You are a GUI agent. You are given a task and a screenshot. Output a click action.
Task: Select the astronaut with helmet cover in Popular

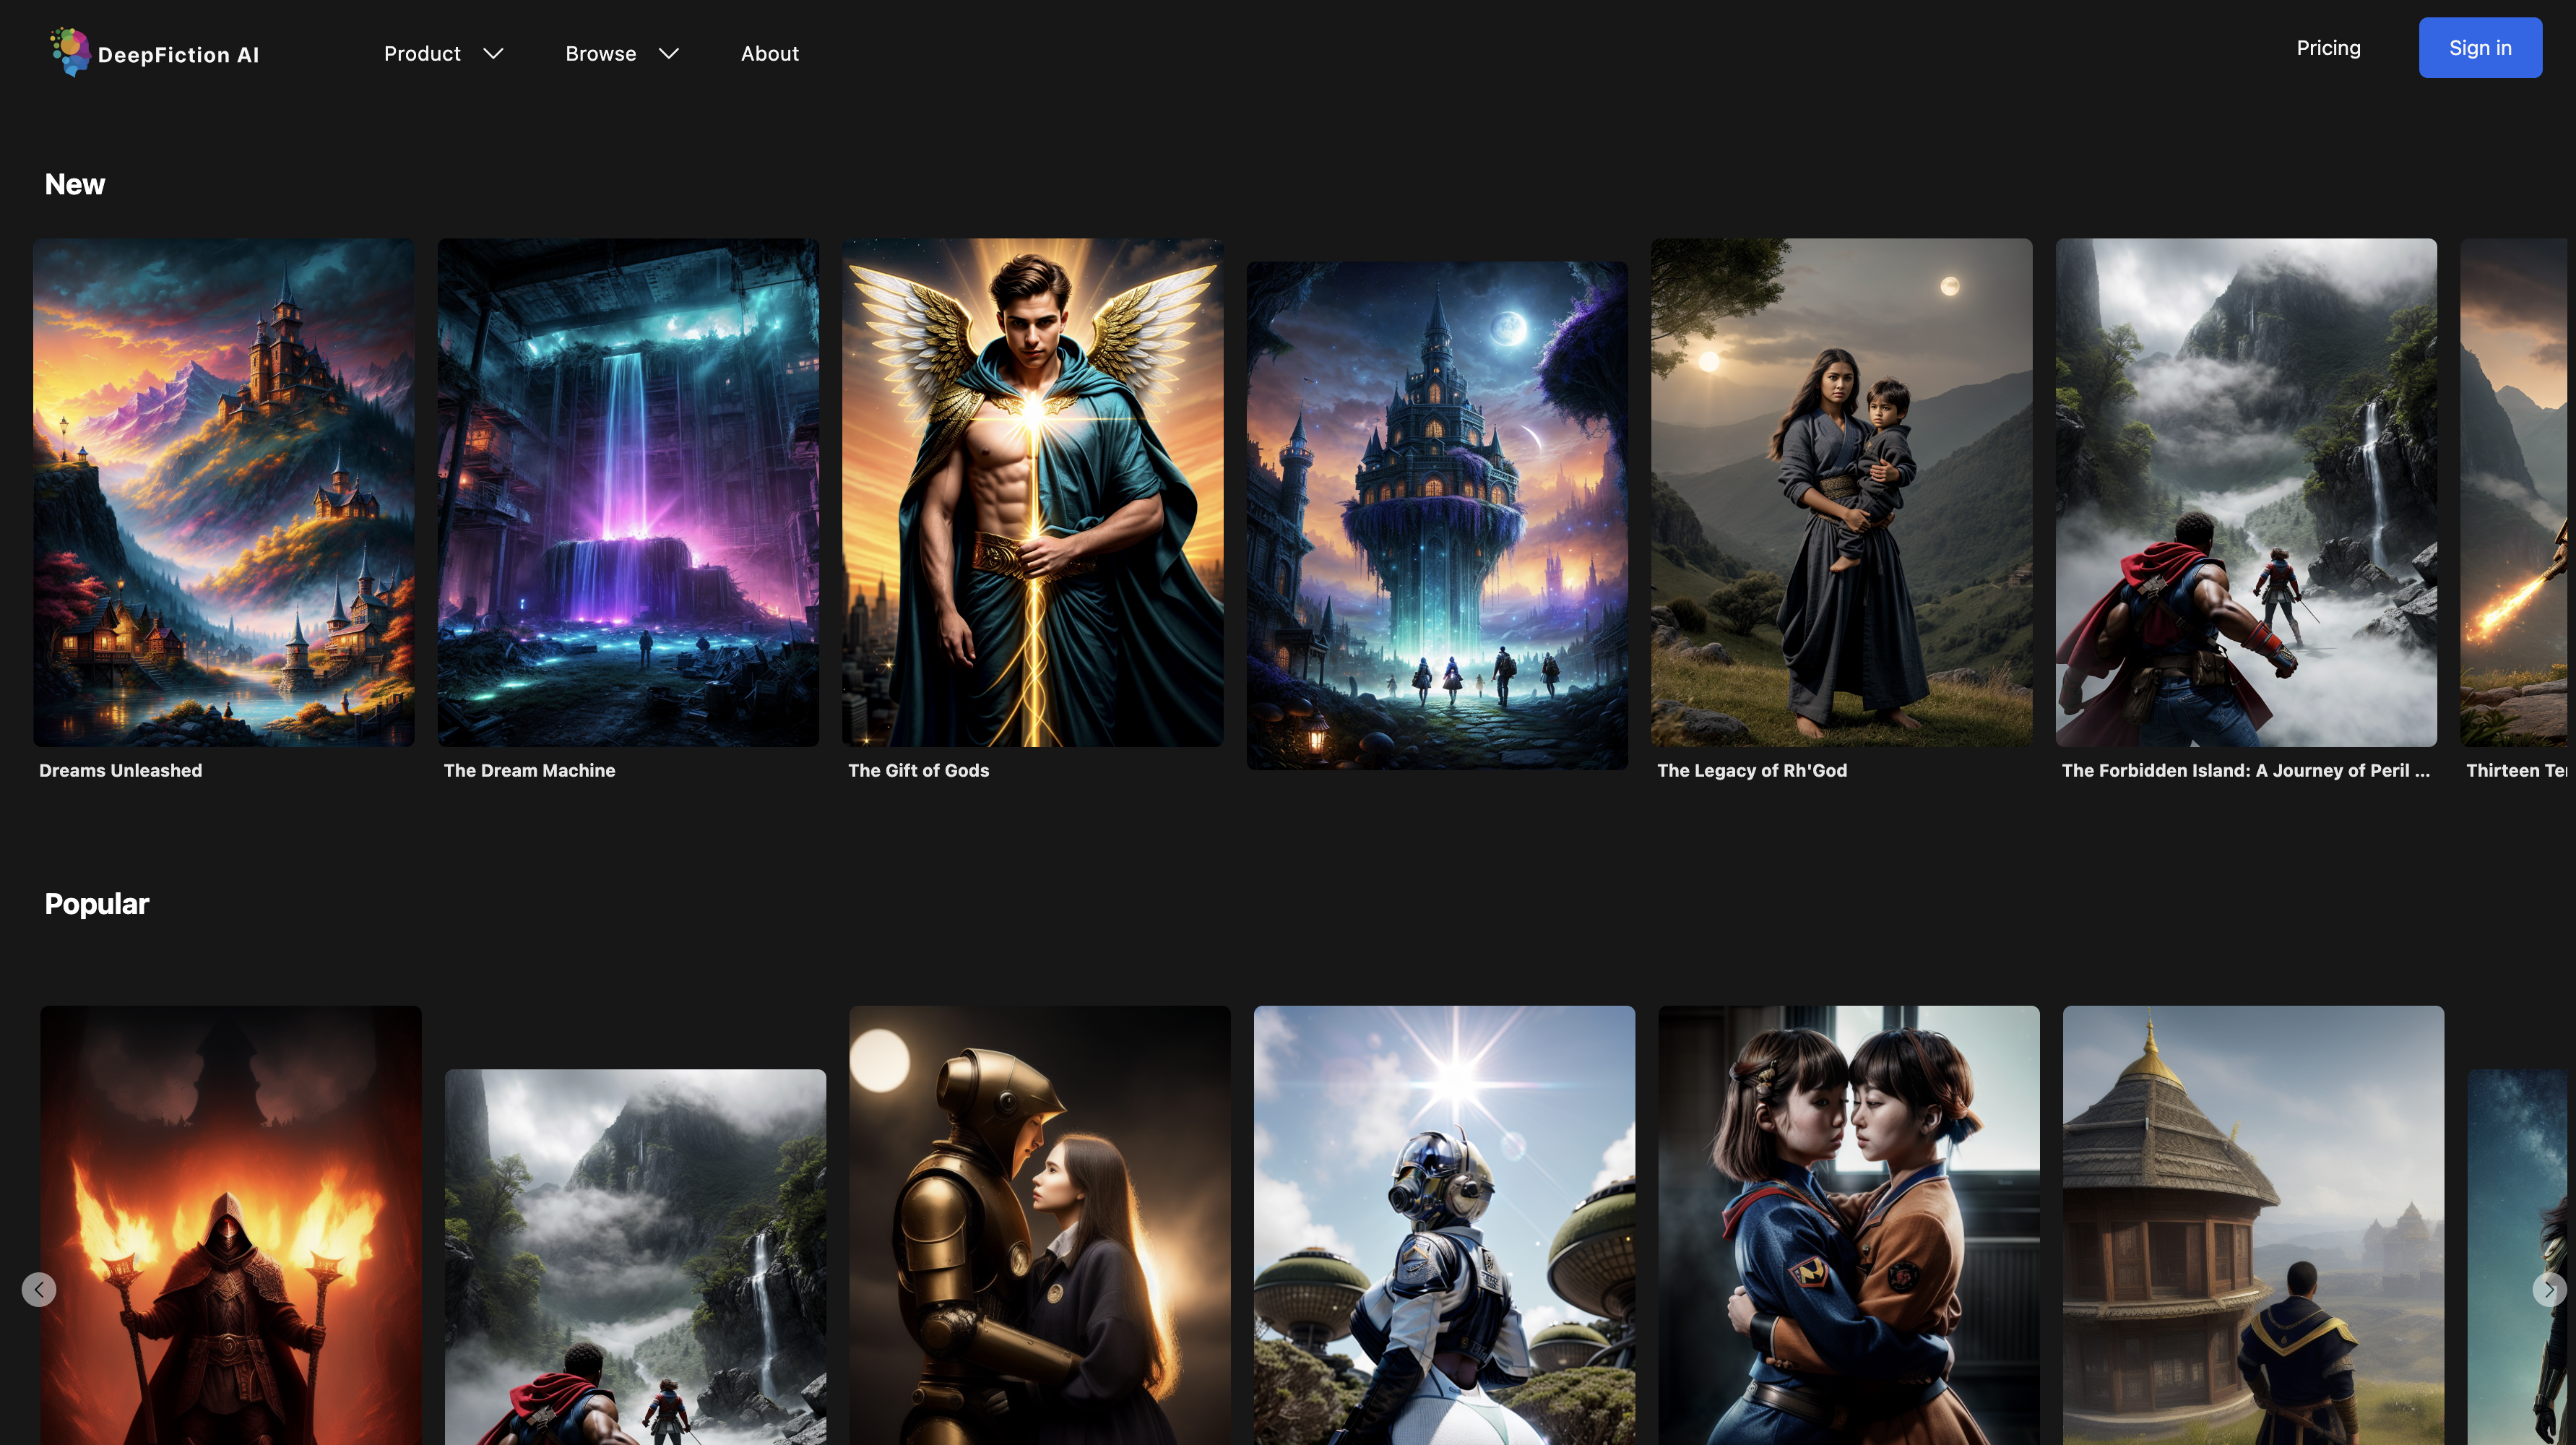coord(1444,1225)
